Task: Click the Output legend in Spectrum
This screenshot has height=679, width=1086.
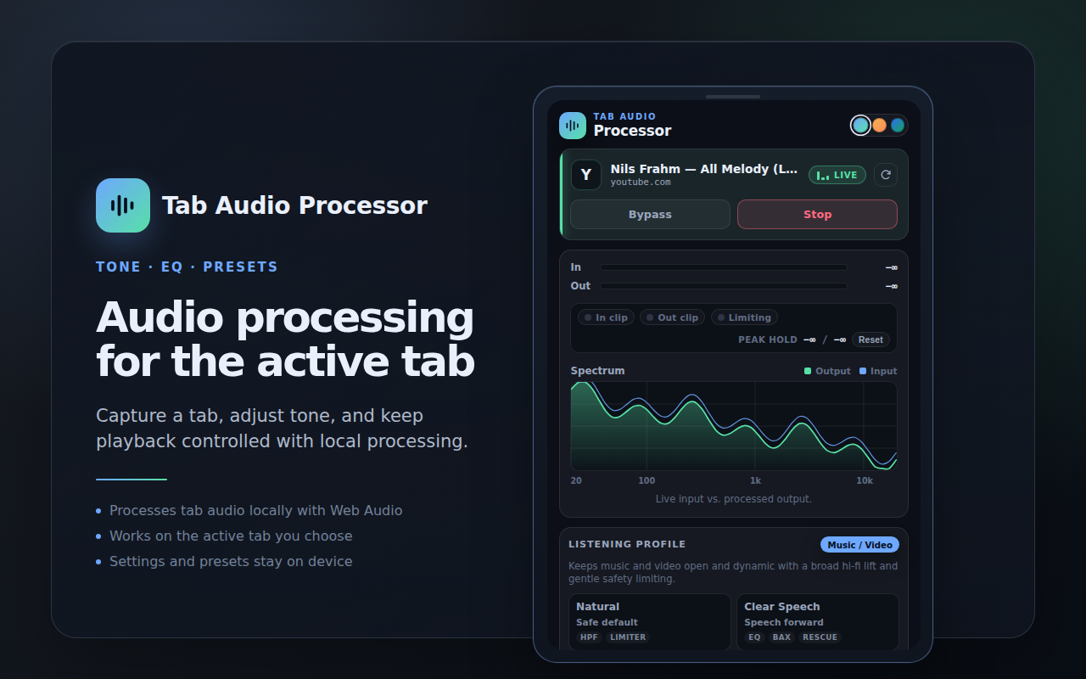Action: (827, 371)
